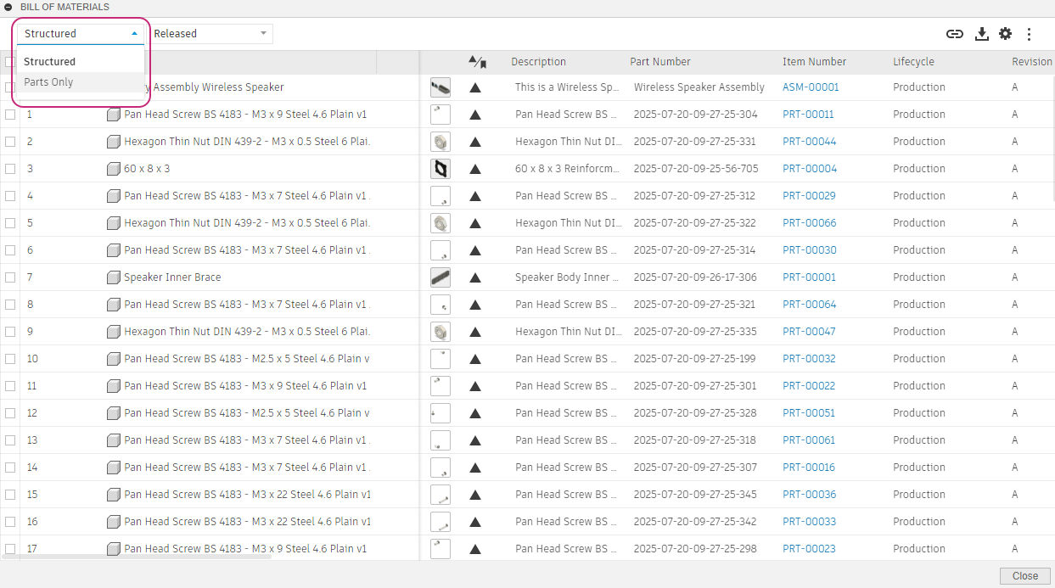Click the Structured view dropdown box
1055x588 pixels.
[81, 34]
